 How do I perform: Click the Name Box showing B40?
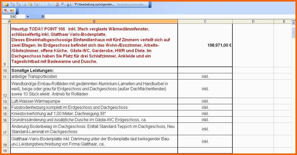(13, 17)
